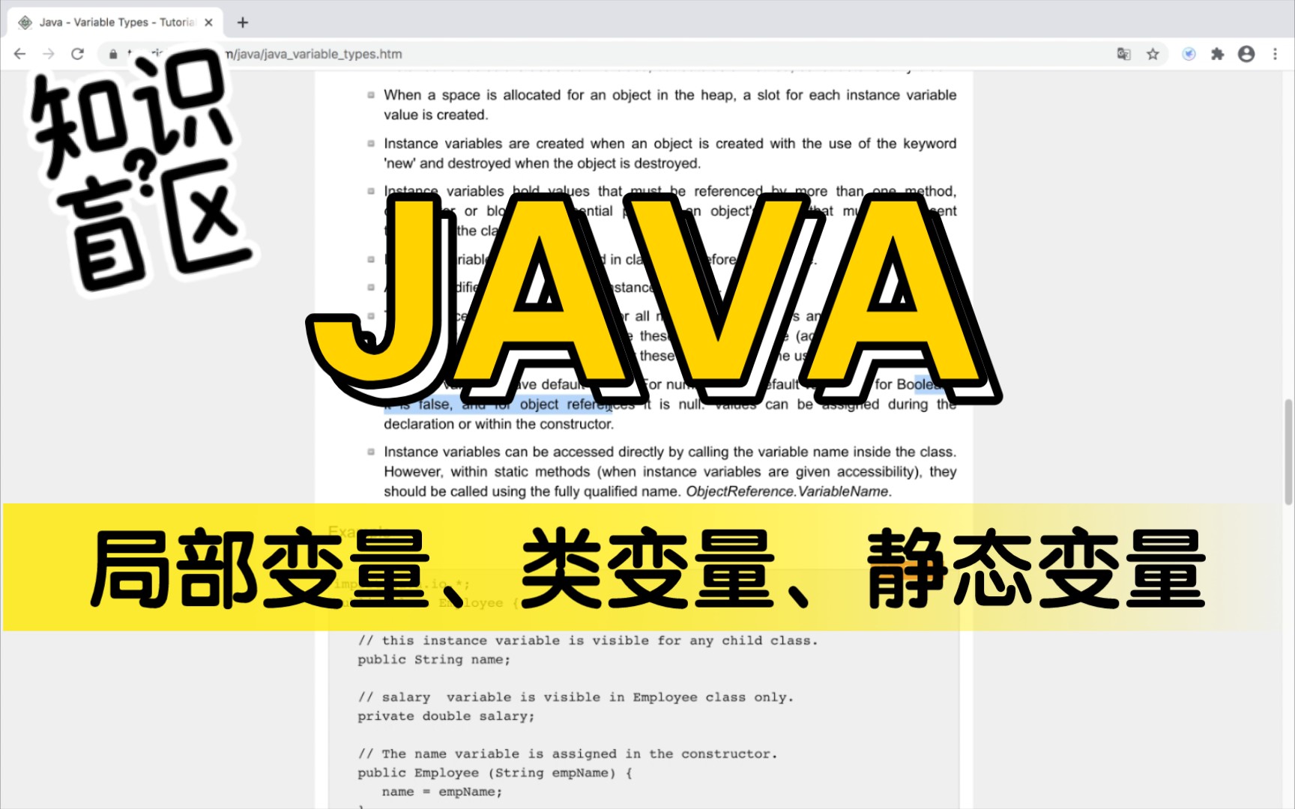The height and width of the screenshot is (809, 1295).
Task: Close the Java - Variable Types tab
Action: (x=208, y=22)
